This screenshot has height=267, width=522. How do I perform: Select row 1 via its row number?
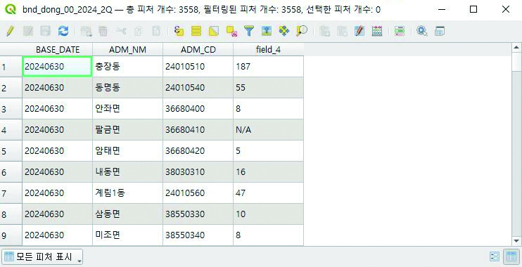[11, 67]
